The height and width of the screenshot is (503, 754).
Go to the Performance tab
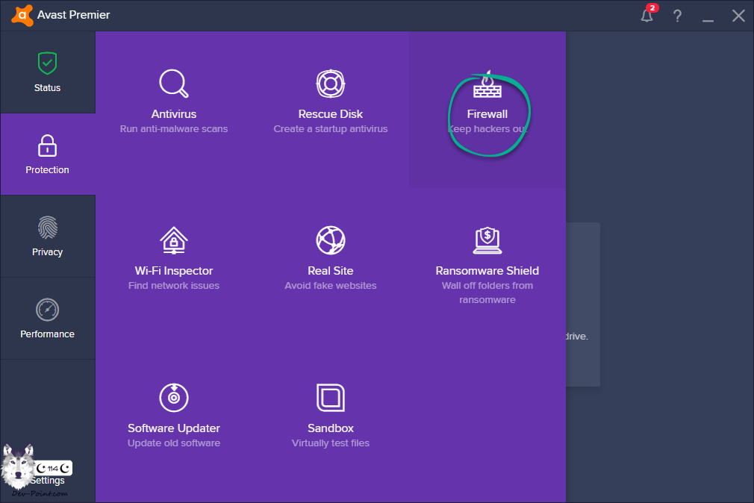47,319
